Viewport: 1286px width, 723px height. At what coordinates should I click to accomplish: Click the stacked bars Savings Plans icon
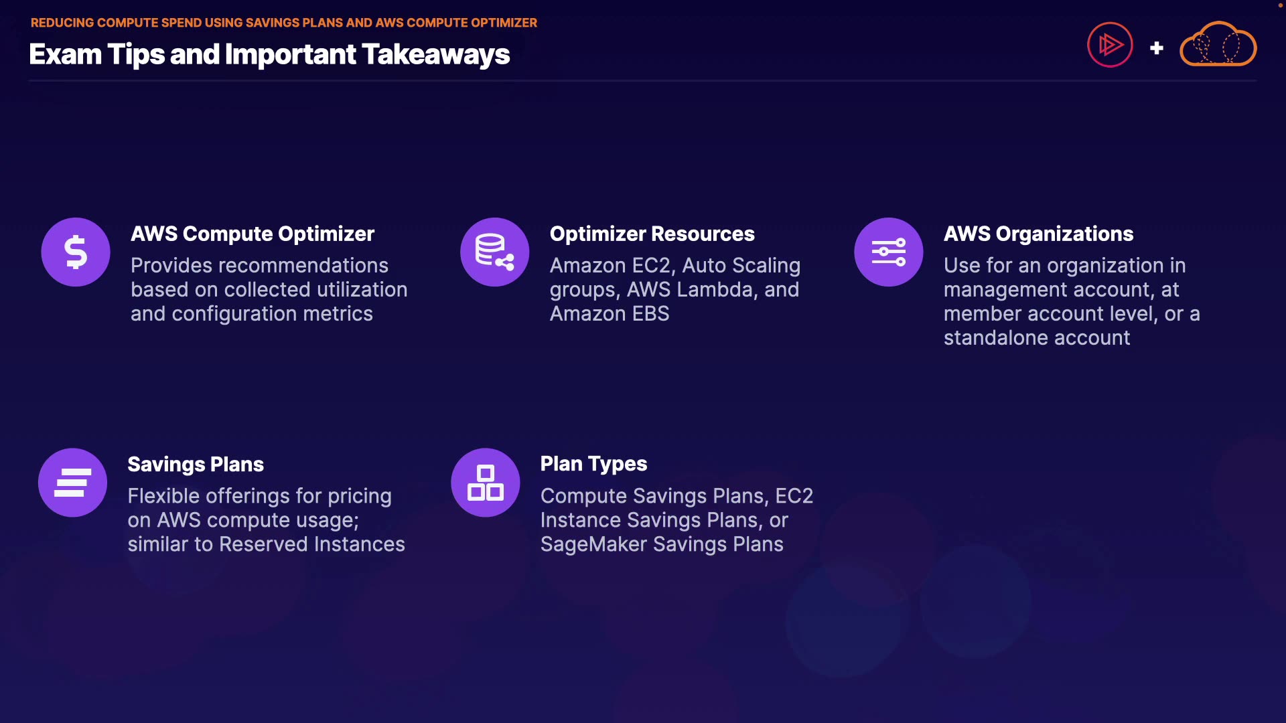coord(73,483)
